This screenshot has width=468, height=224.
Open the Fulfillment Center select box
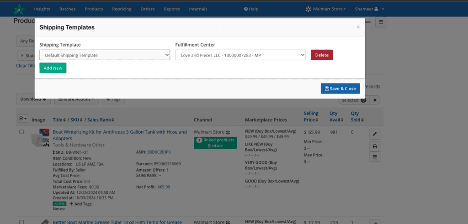tap(240, 55)
